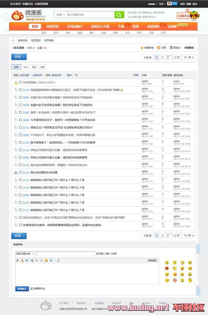Click the star favorite-board icon
Viewport: 208px width, 315px height.
pyautogui.click(x=142, y=48)
